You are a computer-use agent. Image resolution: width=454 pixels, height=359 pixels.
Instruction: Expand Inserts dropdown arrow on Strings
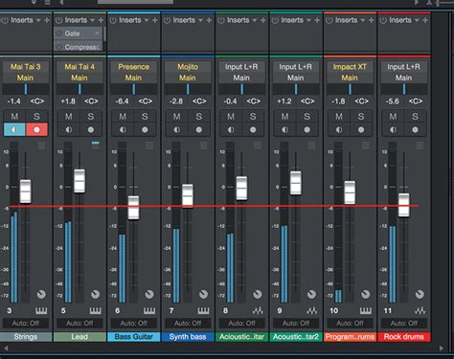pos(38,20)
